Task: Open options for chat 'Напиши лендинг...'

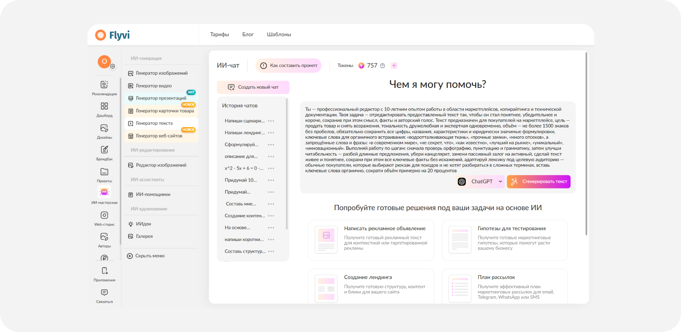Action: coord(271,133)
